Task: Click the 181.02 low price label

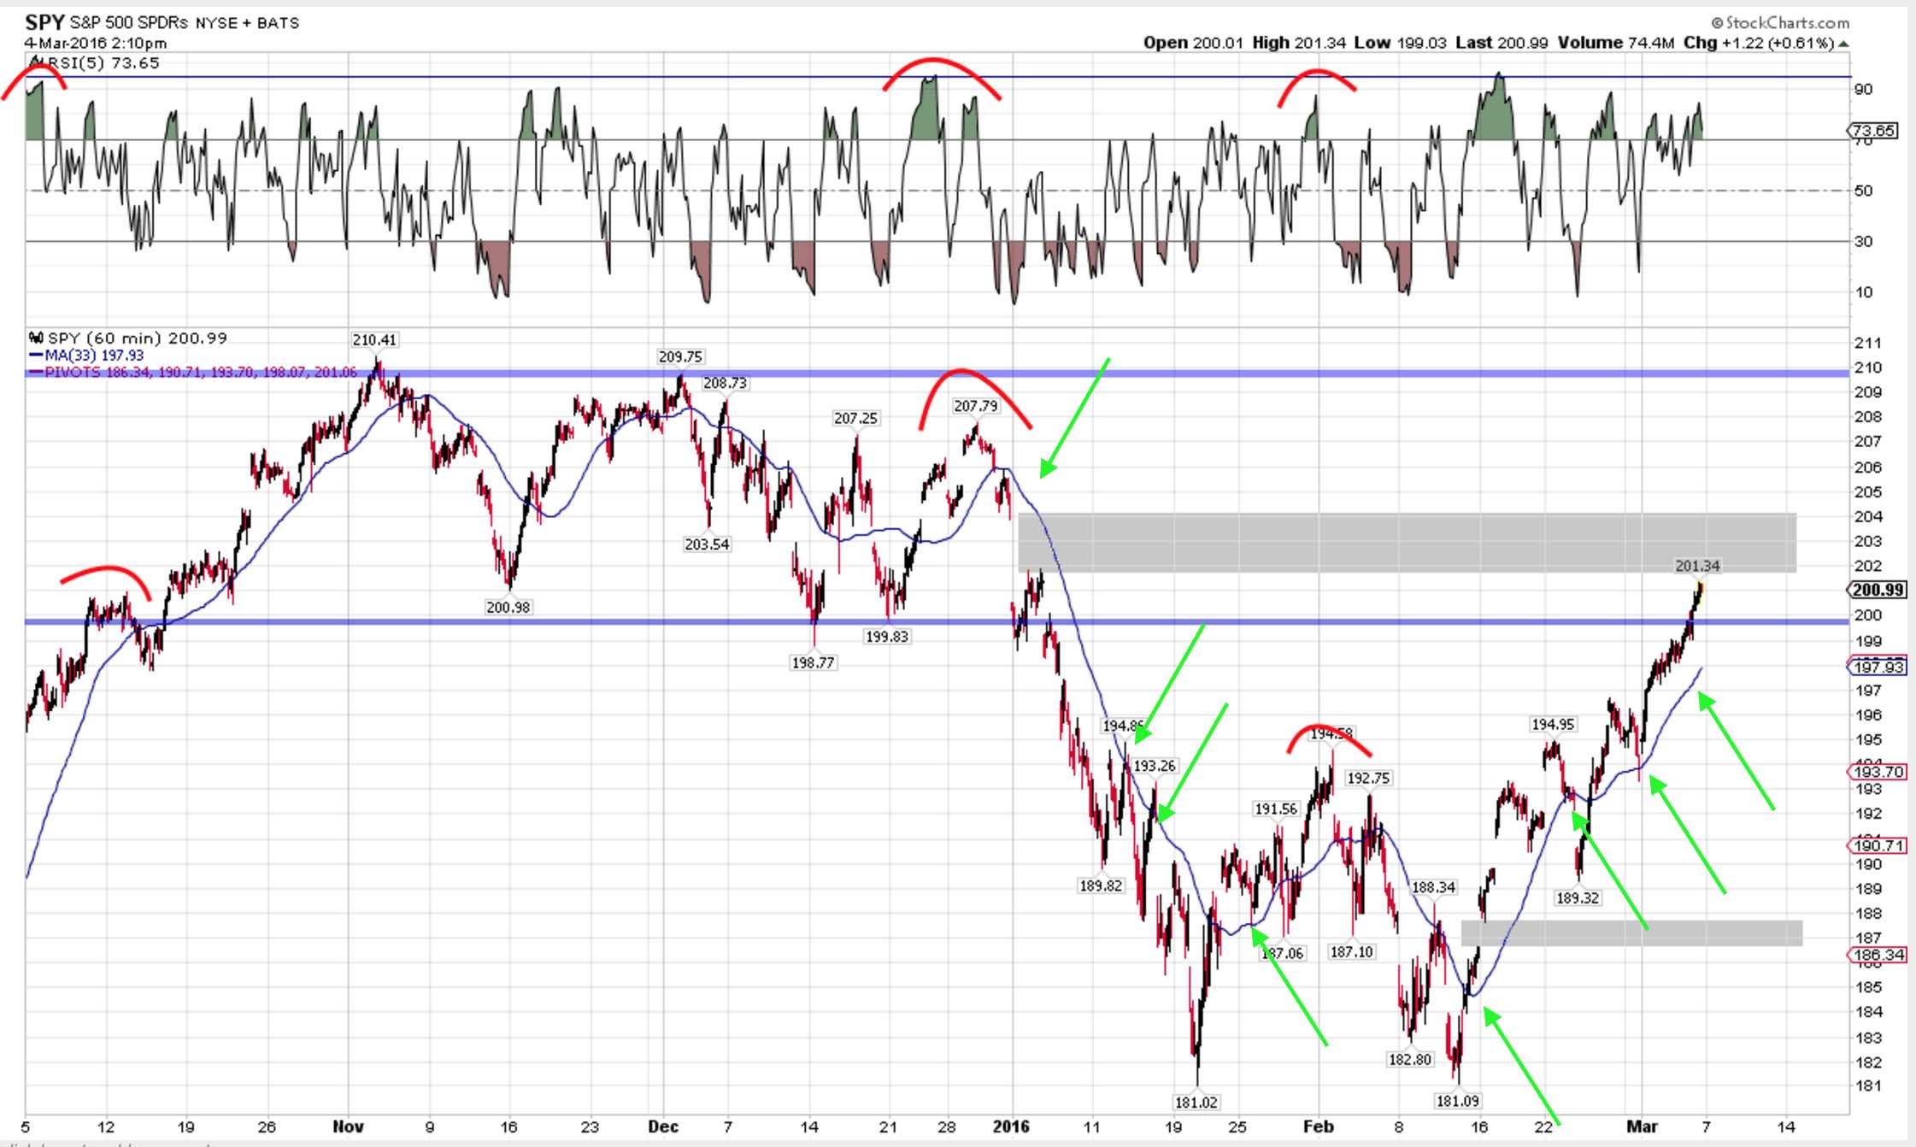Action: 1196,1102
